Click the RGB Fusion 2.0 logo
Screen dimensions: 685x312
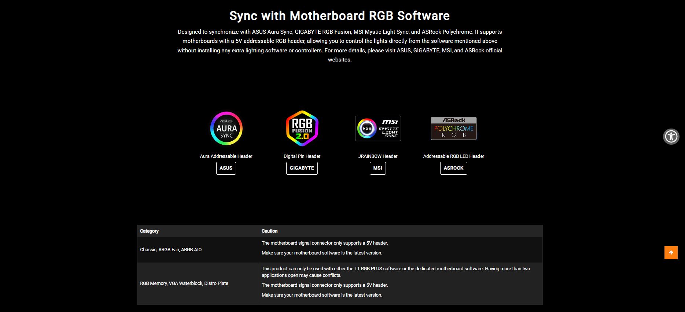click(302, 129)
